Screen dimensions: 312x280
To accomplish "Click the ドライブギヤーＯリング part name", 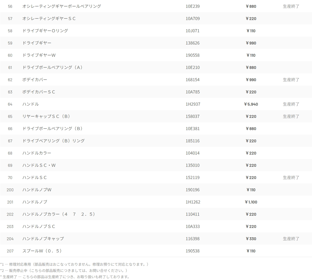I will click(x=45, y=31).
